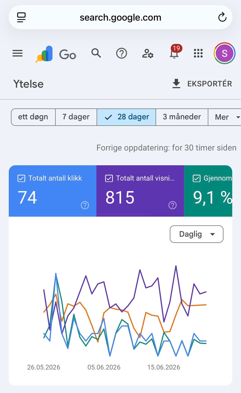Reload the page in the address bar

[222, 17]
